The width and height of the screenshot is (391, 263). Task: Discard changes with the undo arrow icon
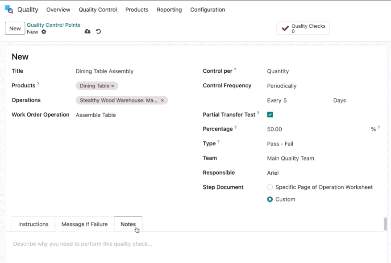pyautogui.click(x=99, y=31)
